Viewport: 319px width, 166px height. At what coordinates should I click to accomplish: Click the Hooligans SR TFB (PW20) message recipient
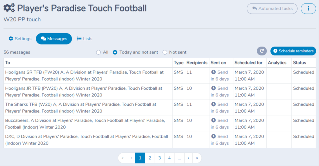(84, 76)
